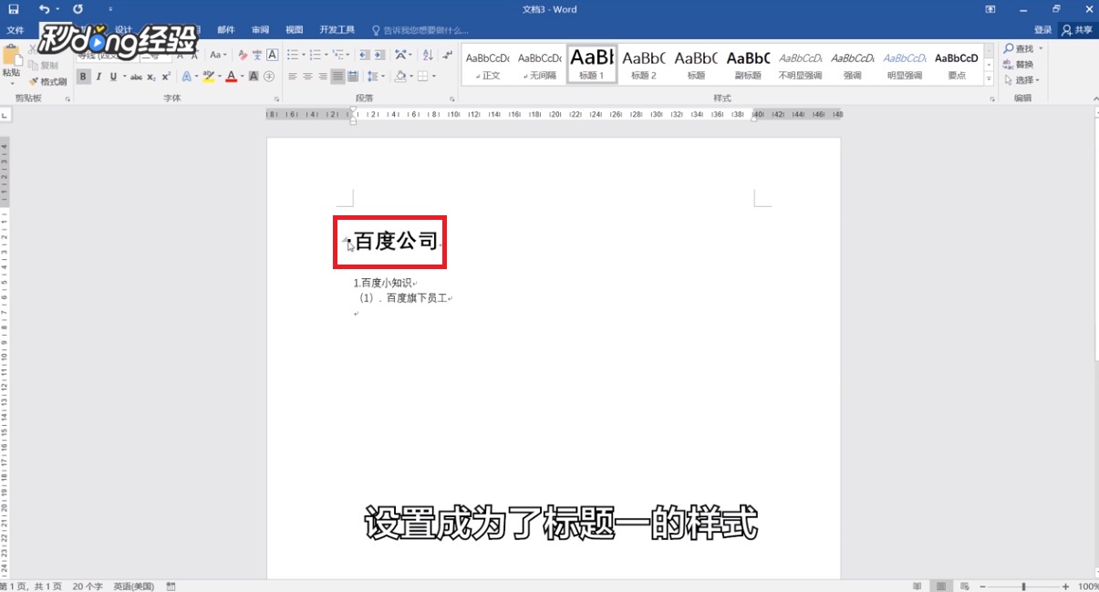The width and height of the screenshot is (1099, 592).
Task: Open Select 选择 dropdown
Action: 1021,80
